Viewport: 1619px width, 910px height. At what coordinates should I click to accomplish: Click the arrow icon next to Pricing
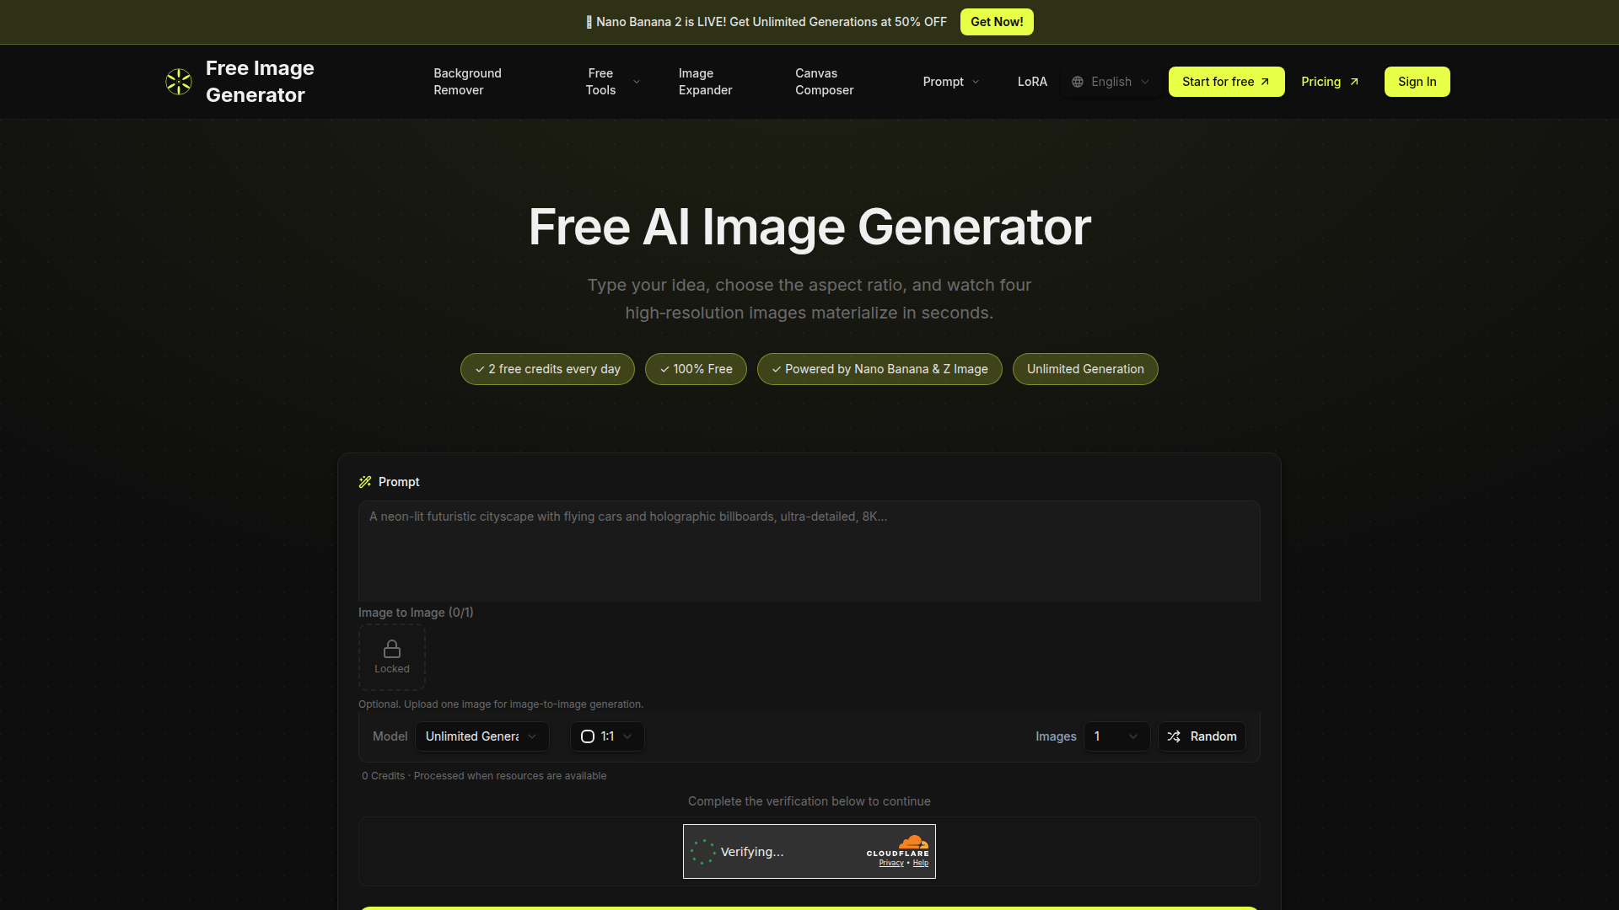click(x=1354, y=82)
